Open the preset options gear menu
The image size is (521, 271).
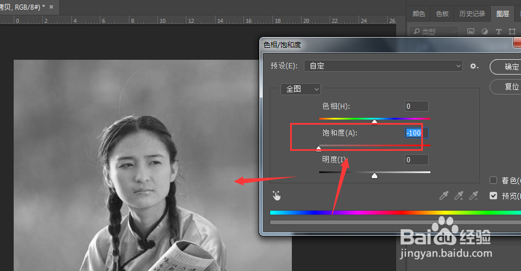tap(474, 67)
